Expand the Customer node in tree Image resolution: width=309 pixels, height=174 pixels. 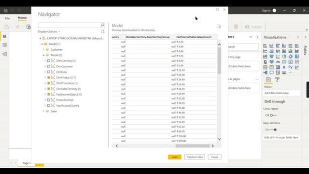(x=43, y=49)
